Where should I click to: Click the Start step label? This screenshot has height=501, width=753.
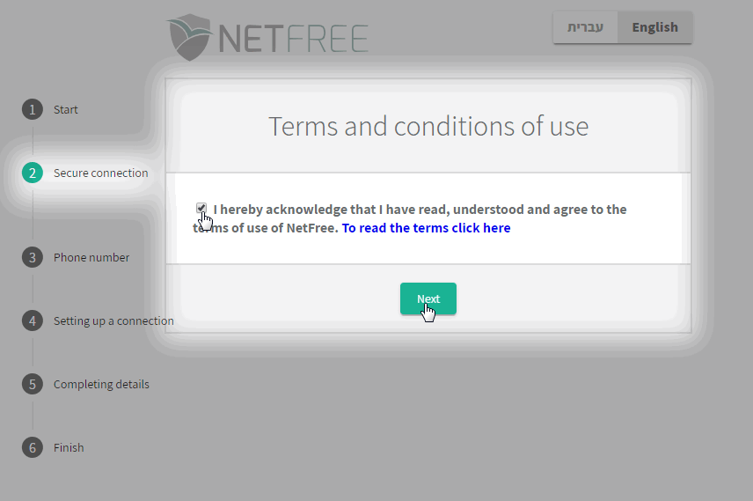(x=66, y=110)
